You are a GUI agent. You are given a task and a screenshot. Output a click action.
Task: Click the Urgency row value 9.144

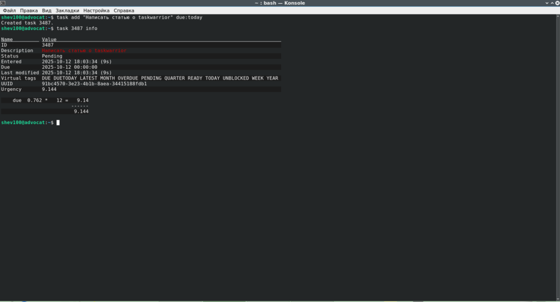click(x=49, y=89)
